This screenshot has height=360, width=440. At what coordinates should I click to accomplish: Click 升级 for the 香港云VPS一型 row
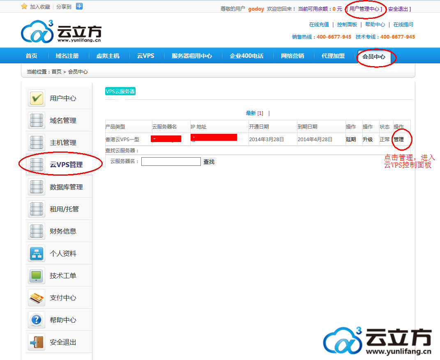tap(368, 139)
